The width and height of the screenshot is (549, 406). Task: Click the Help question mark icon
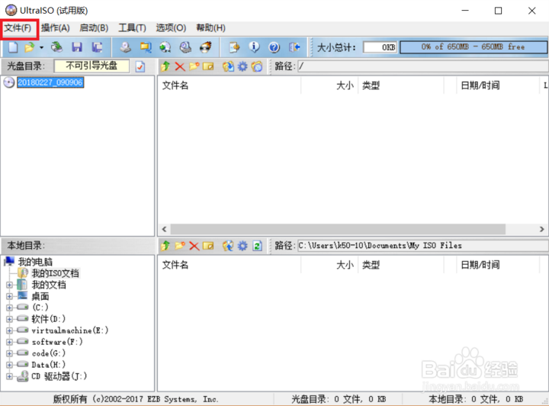(x=274, y=47)
